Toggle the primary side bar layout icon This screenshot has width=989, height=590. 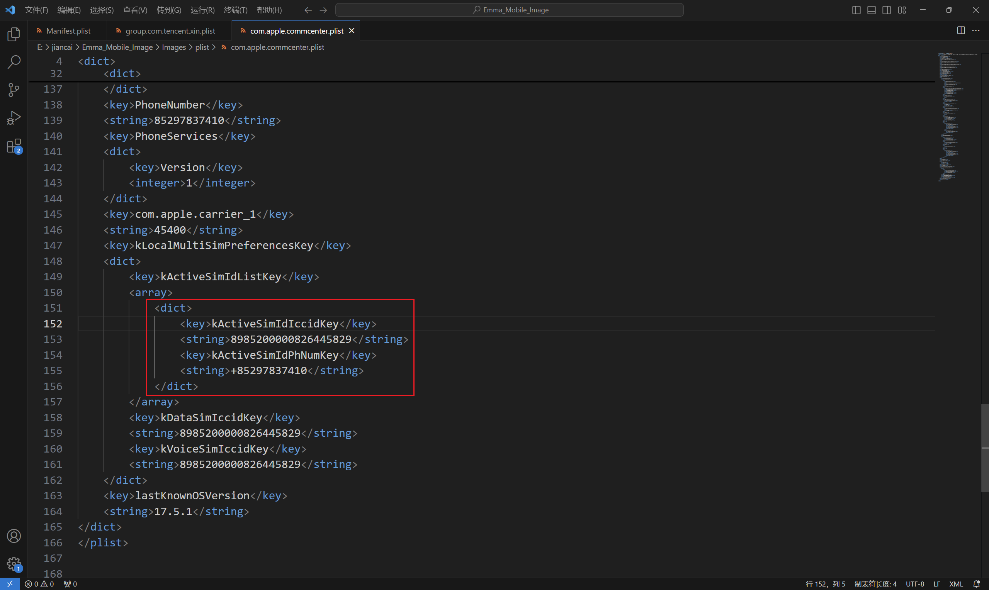pyautogui.click(x=856, y=10)
